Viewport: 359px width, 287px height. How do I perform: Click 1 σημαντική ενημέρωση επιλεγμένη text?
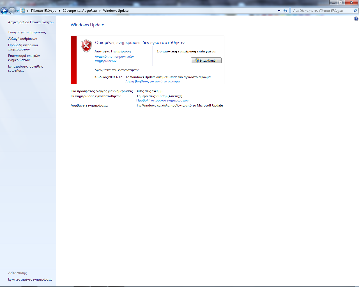[x=186, y=51]
